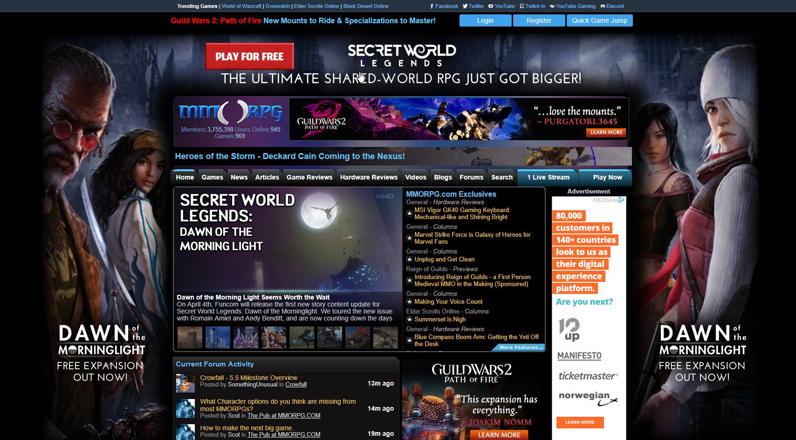Open the MSI Vigor GK40 Gaming Keyboard article
This screenshot has height=440, width=796.
point(462,213)
